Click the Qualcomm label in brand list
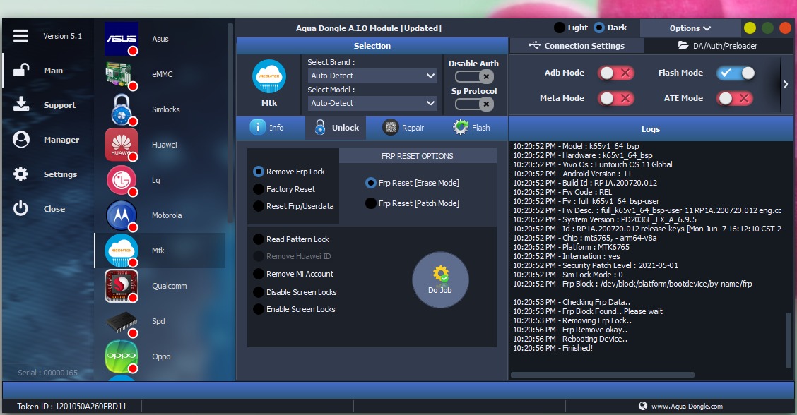This screenshot has width=797, height=415. point(170,286)
